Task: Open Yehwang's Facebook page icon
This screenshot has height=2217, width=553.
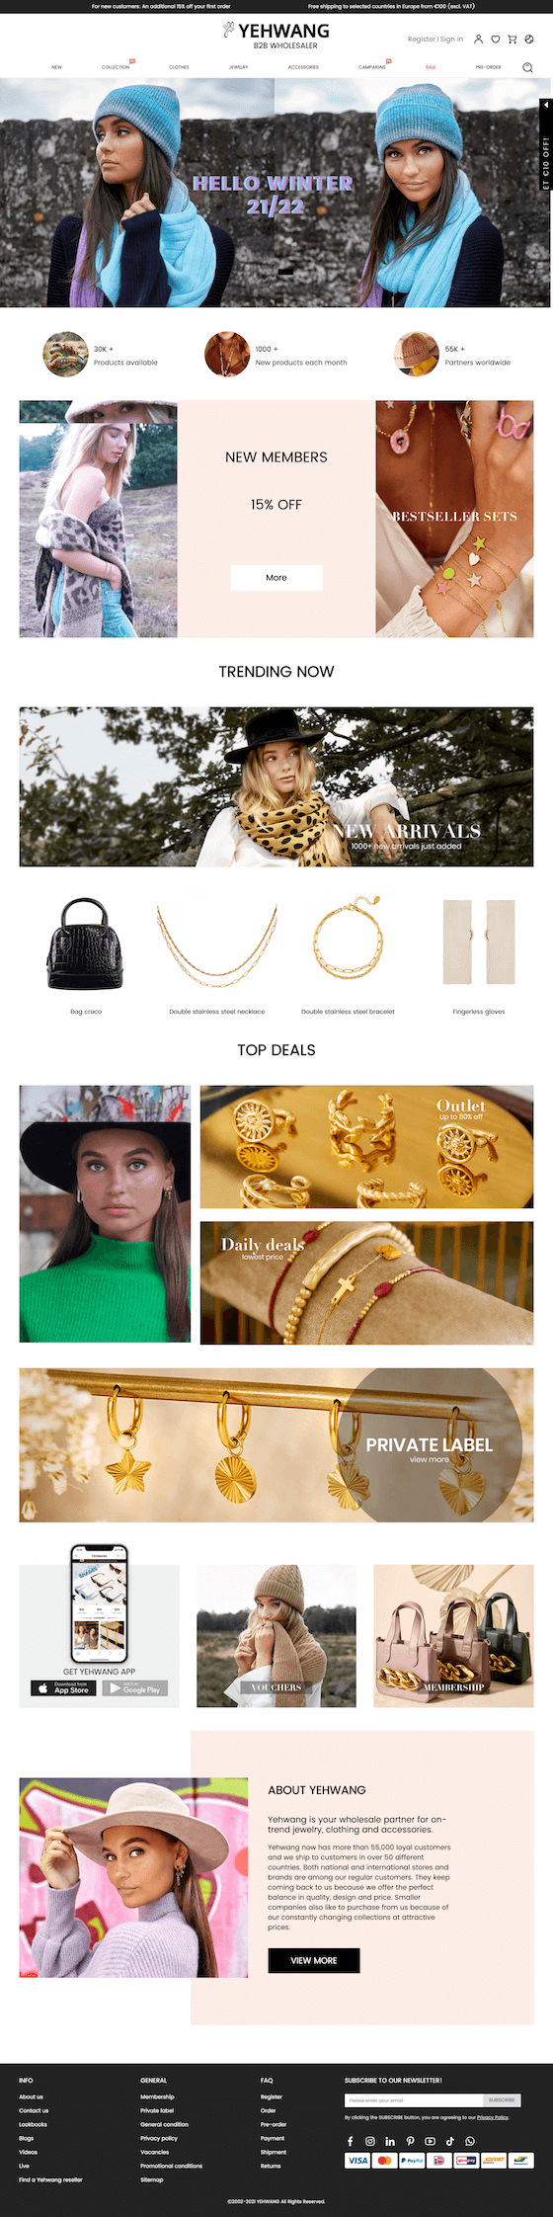Action: tap(350, 2141)
